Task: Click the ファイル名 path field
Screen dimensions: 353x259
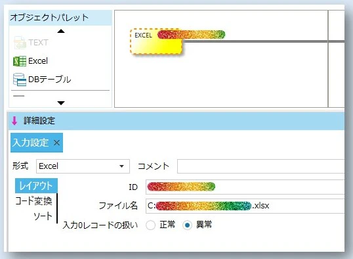Action: tap(245, 206)
